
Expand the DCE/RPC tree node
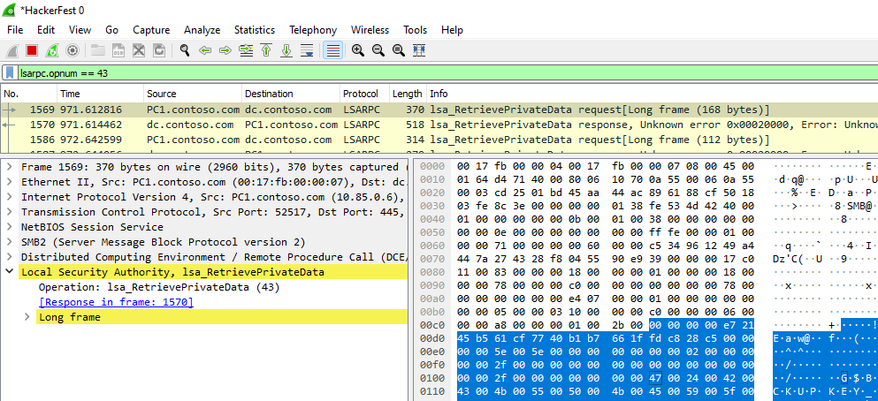[x=10, y=257]
